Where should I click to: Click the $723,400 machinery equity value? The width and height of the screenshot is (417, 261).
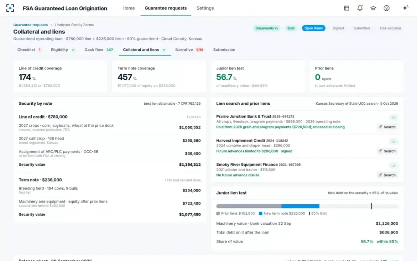coord(191,204)
